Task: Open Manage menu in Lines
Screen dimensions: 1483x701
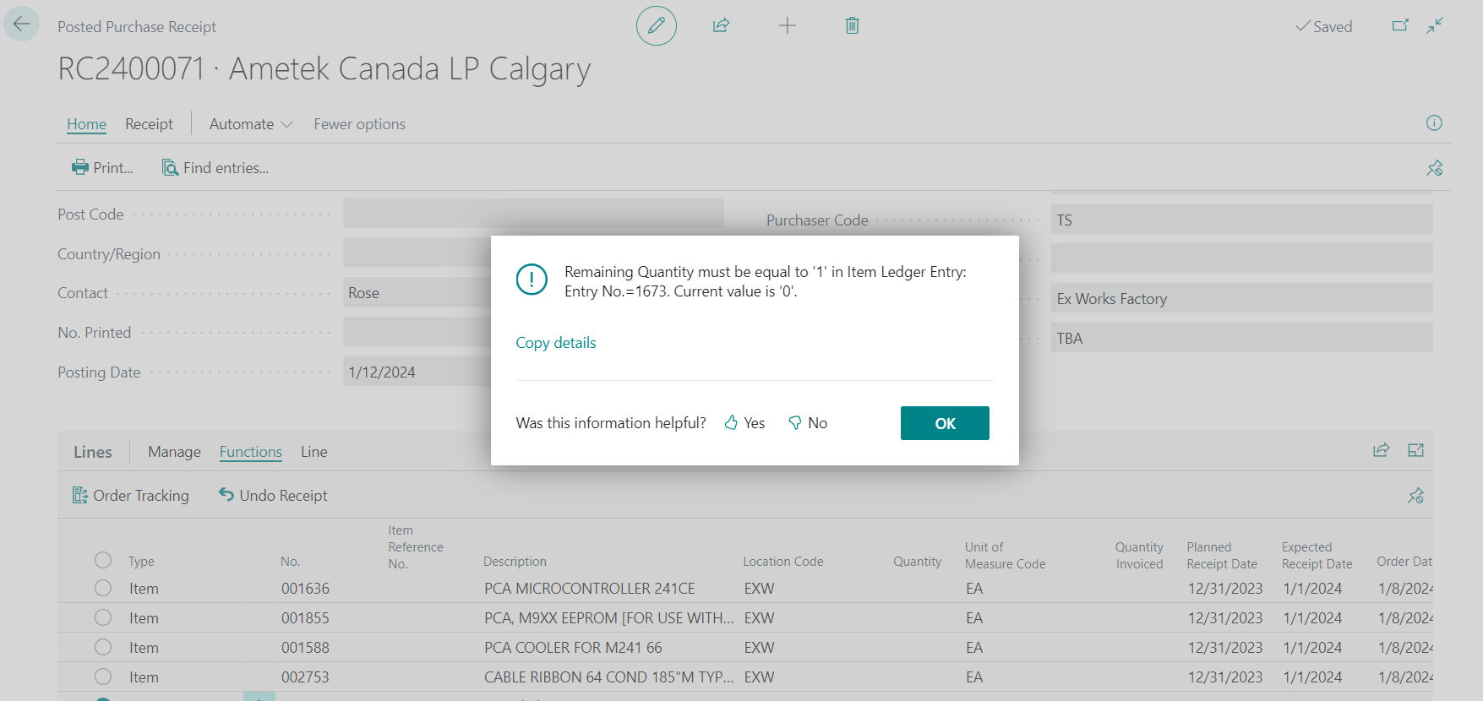Action: tap(174, 452)
